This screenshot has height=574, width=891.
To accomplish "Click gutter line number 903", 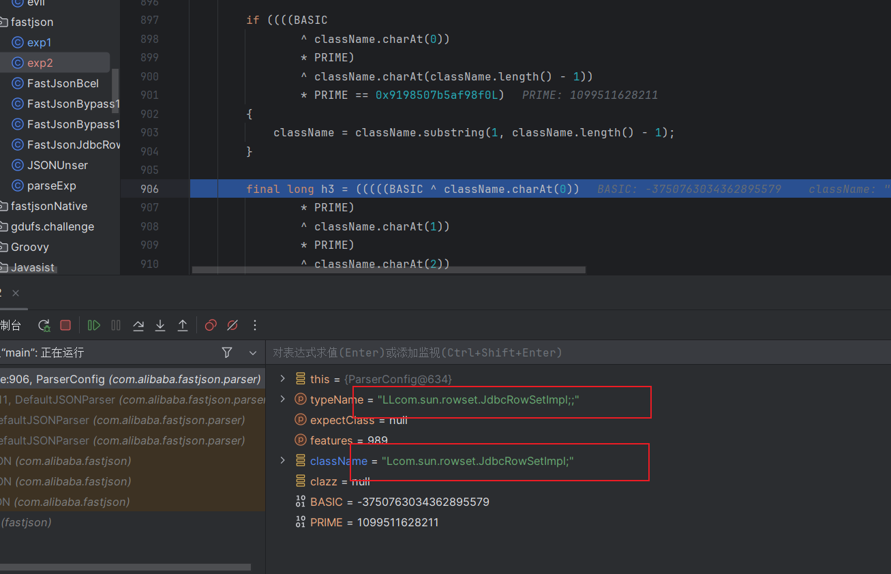I will 149,132.
